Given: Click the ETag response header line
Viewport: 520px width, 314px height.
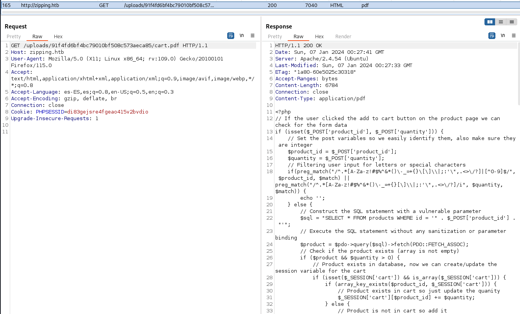Looking at the screenshot, I should coord(315,72).
